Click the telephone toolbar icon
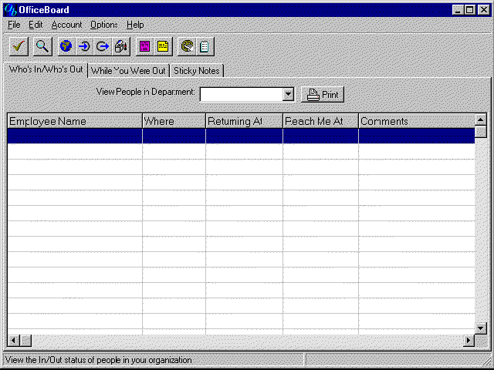This screenshot has height=370, width=494. [187, 46]
